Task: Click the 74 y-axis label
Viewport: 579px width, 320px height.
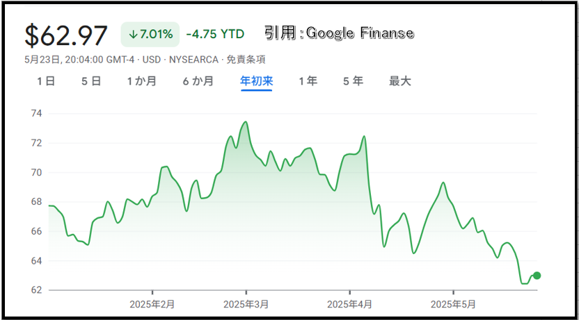Action: point(37,113)
